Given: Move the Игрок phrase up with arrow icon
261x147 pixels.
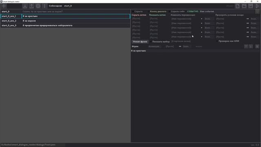Looking at the screenshot, I should [x=246, y=47].
